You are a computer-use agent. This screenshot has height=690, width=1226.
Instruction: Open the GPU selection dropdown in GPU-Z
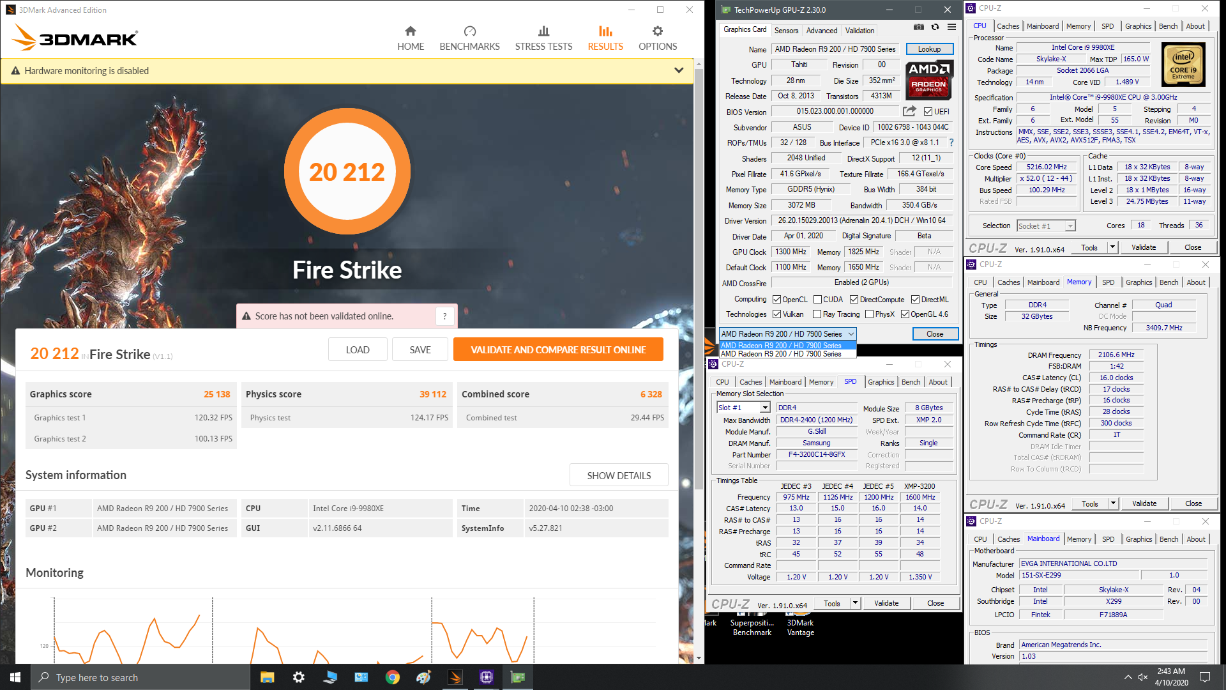pyautogui.click(x=787, y=333)
